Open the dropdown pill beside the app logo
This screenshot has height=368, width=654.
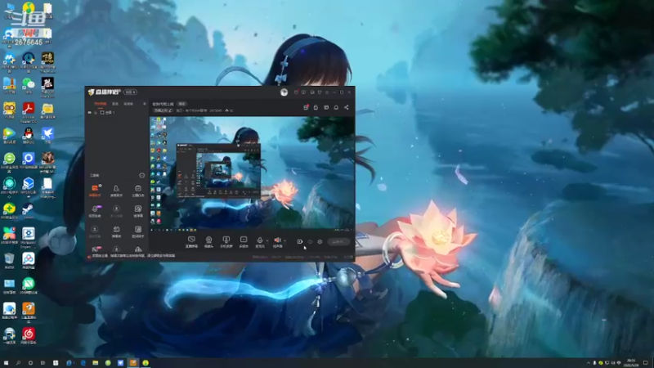(131, 92)
